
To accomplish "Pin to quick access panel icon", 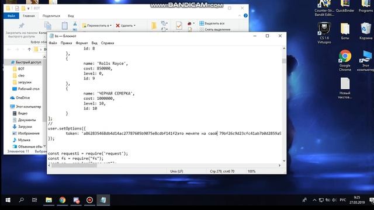I will pyautogui.click(x=22, y=26).
